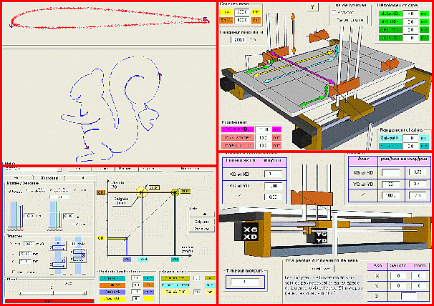Click the button below the fin de course checkbox
Screen dimensions: 434x306
tap(350, 20)
